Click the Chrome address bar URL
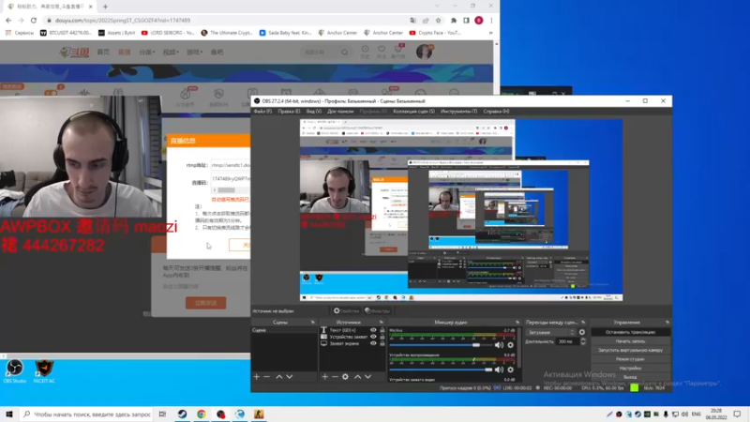750x422 pixels. 123,21
